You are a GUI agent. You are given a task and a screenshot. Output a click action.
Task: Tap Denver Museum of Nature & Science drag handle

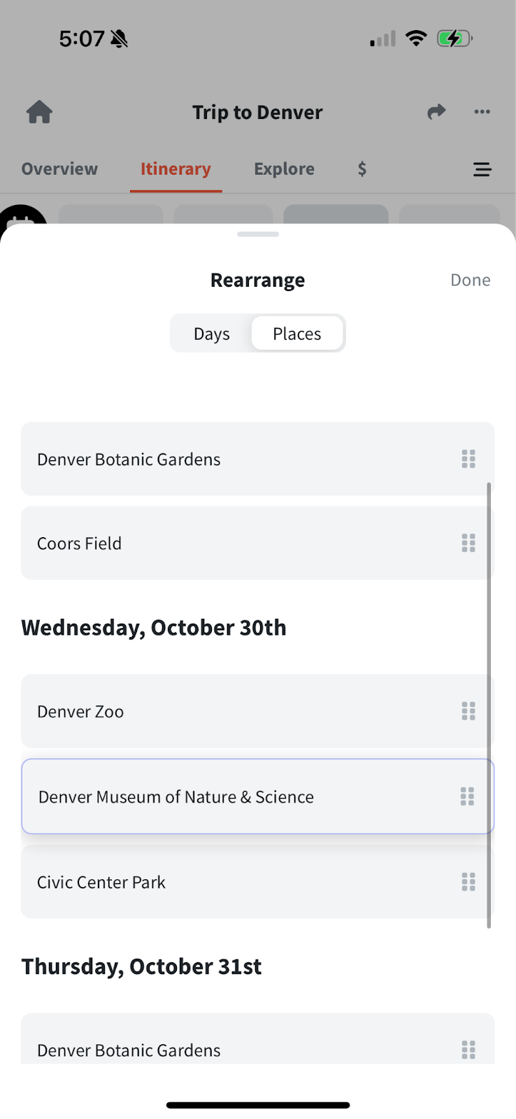[467, 797]
